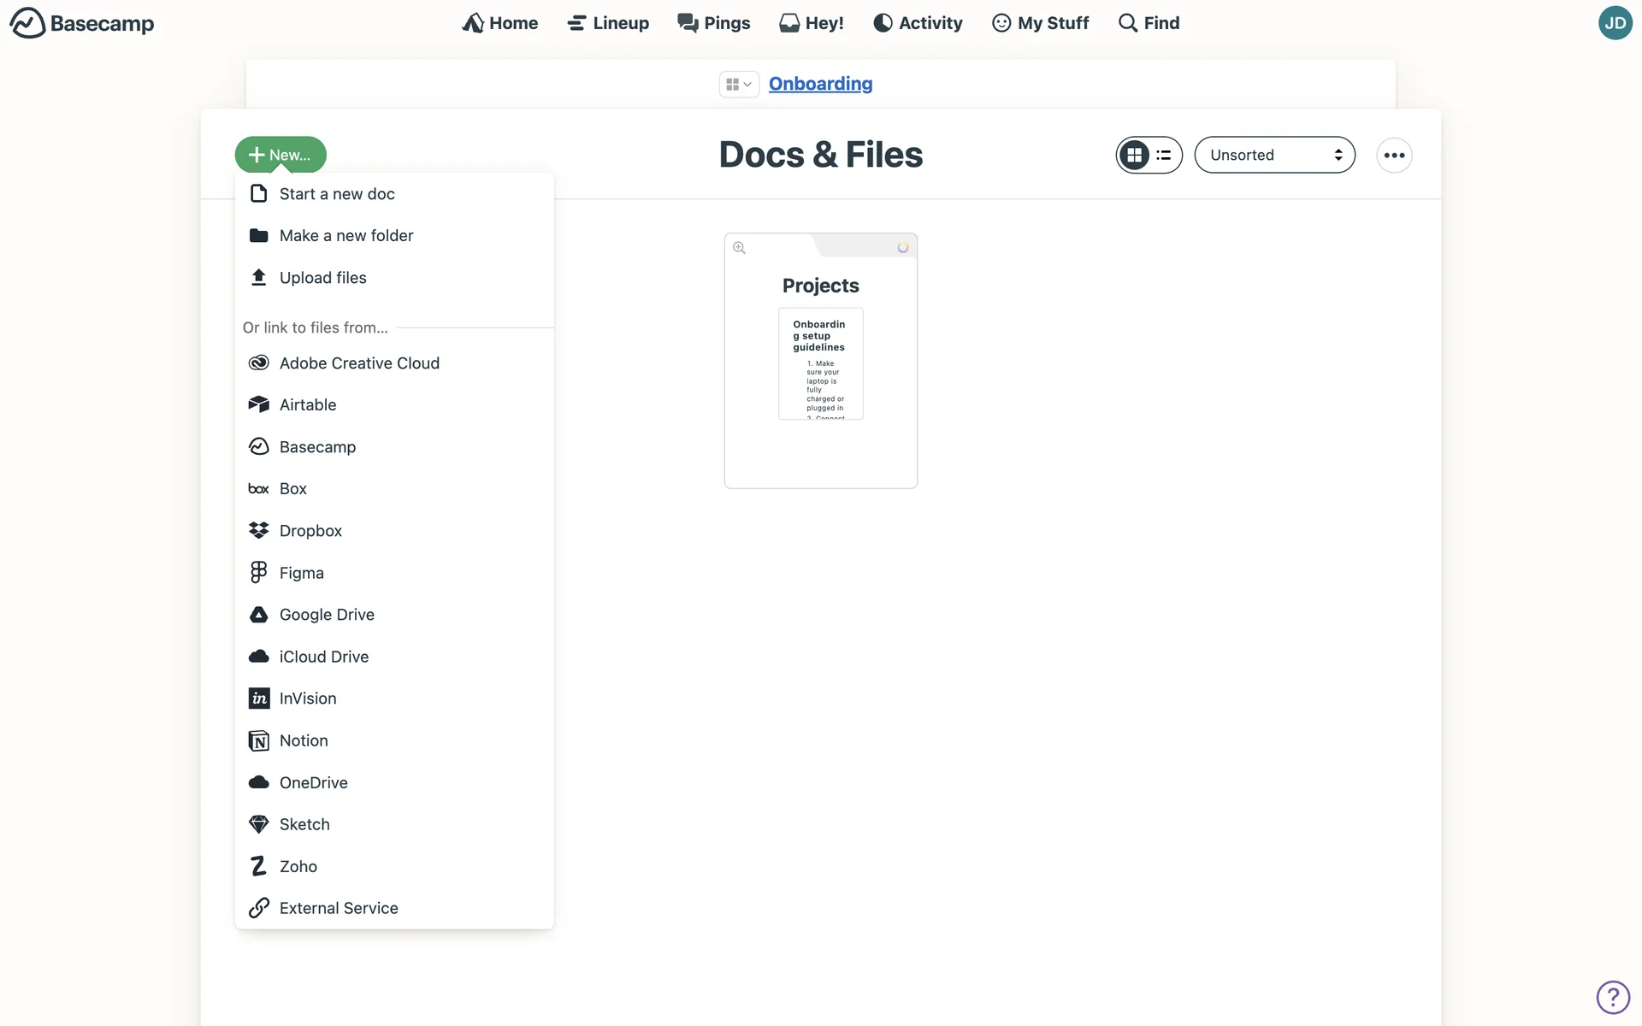Screen dimensions: 1642x1026
Task: Click the zoom magnifier icon on the Projects folder
Action: coord(740,248)
